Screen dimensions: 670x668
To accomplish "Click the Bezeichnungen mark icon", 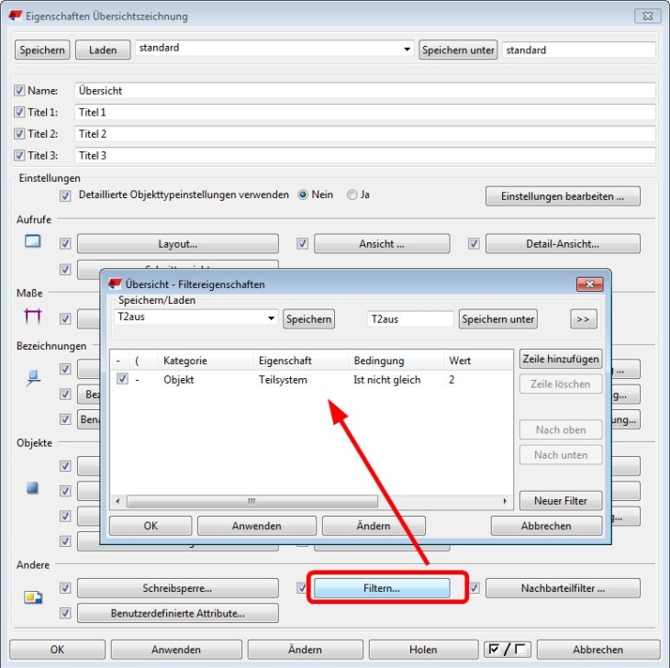I will [x=33, y=378].
